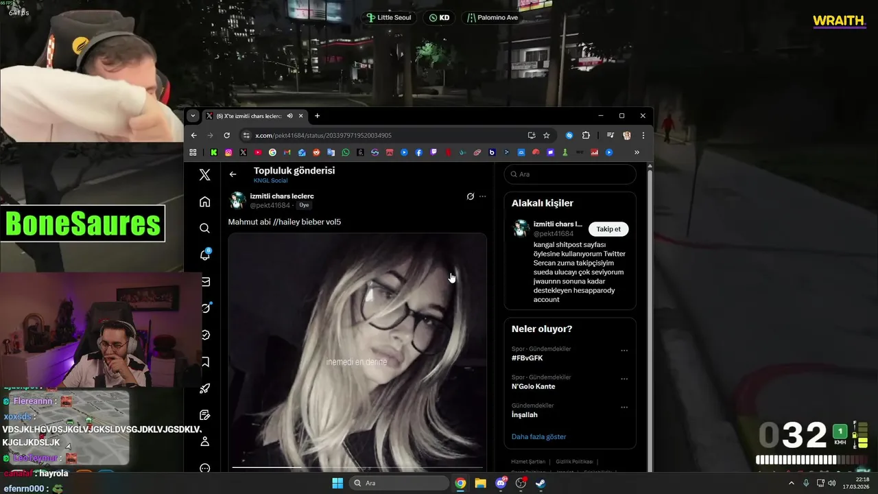Viewport: 878px width, 494px height.
Task: Click Daha fazla göster link
Action: [538, 436]
